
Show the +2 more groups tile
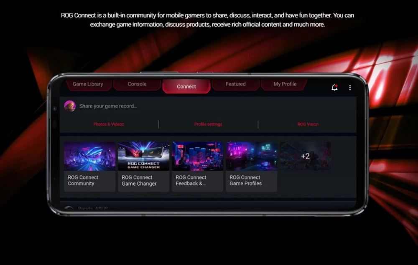(306, 156)
